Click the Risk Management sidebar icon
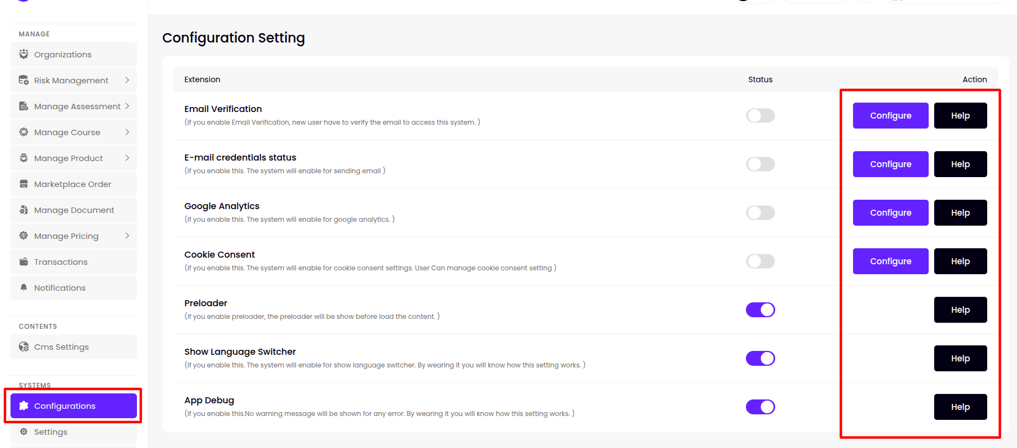The image size is (1017, 448). [24, 80]
